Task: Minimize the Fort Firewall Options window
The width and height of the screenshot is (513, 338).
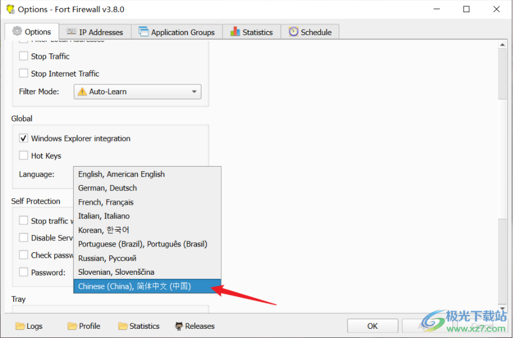Action: [437, 9]
